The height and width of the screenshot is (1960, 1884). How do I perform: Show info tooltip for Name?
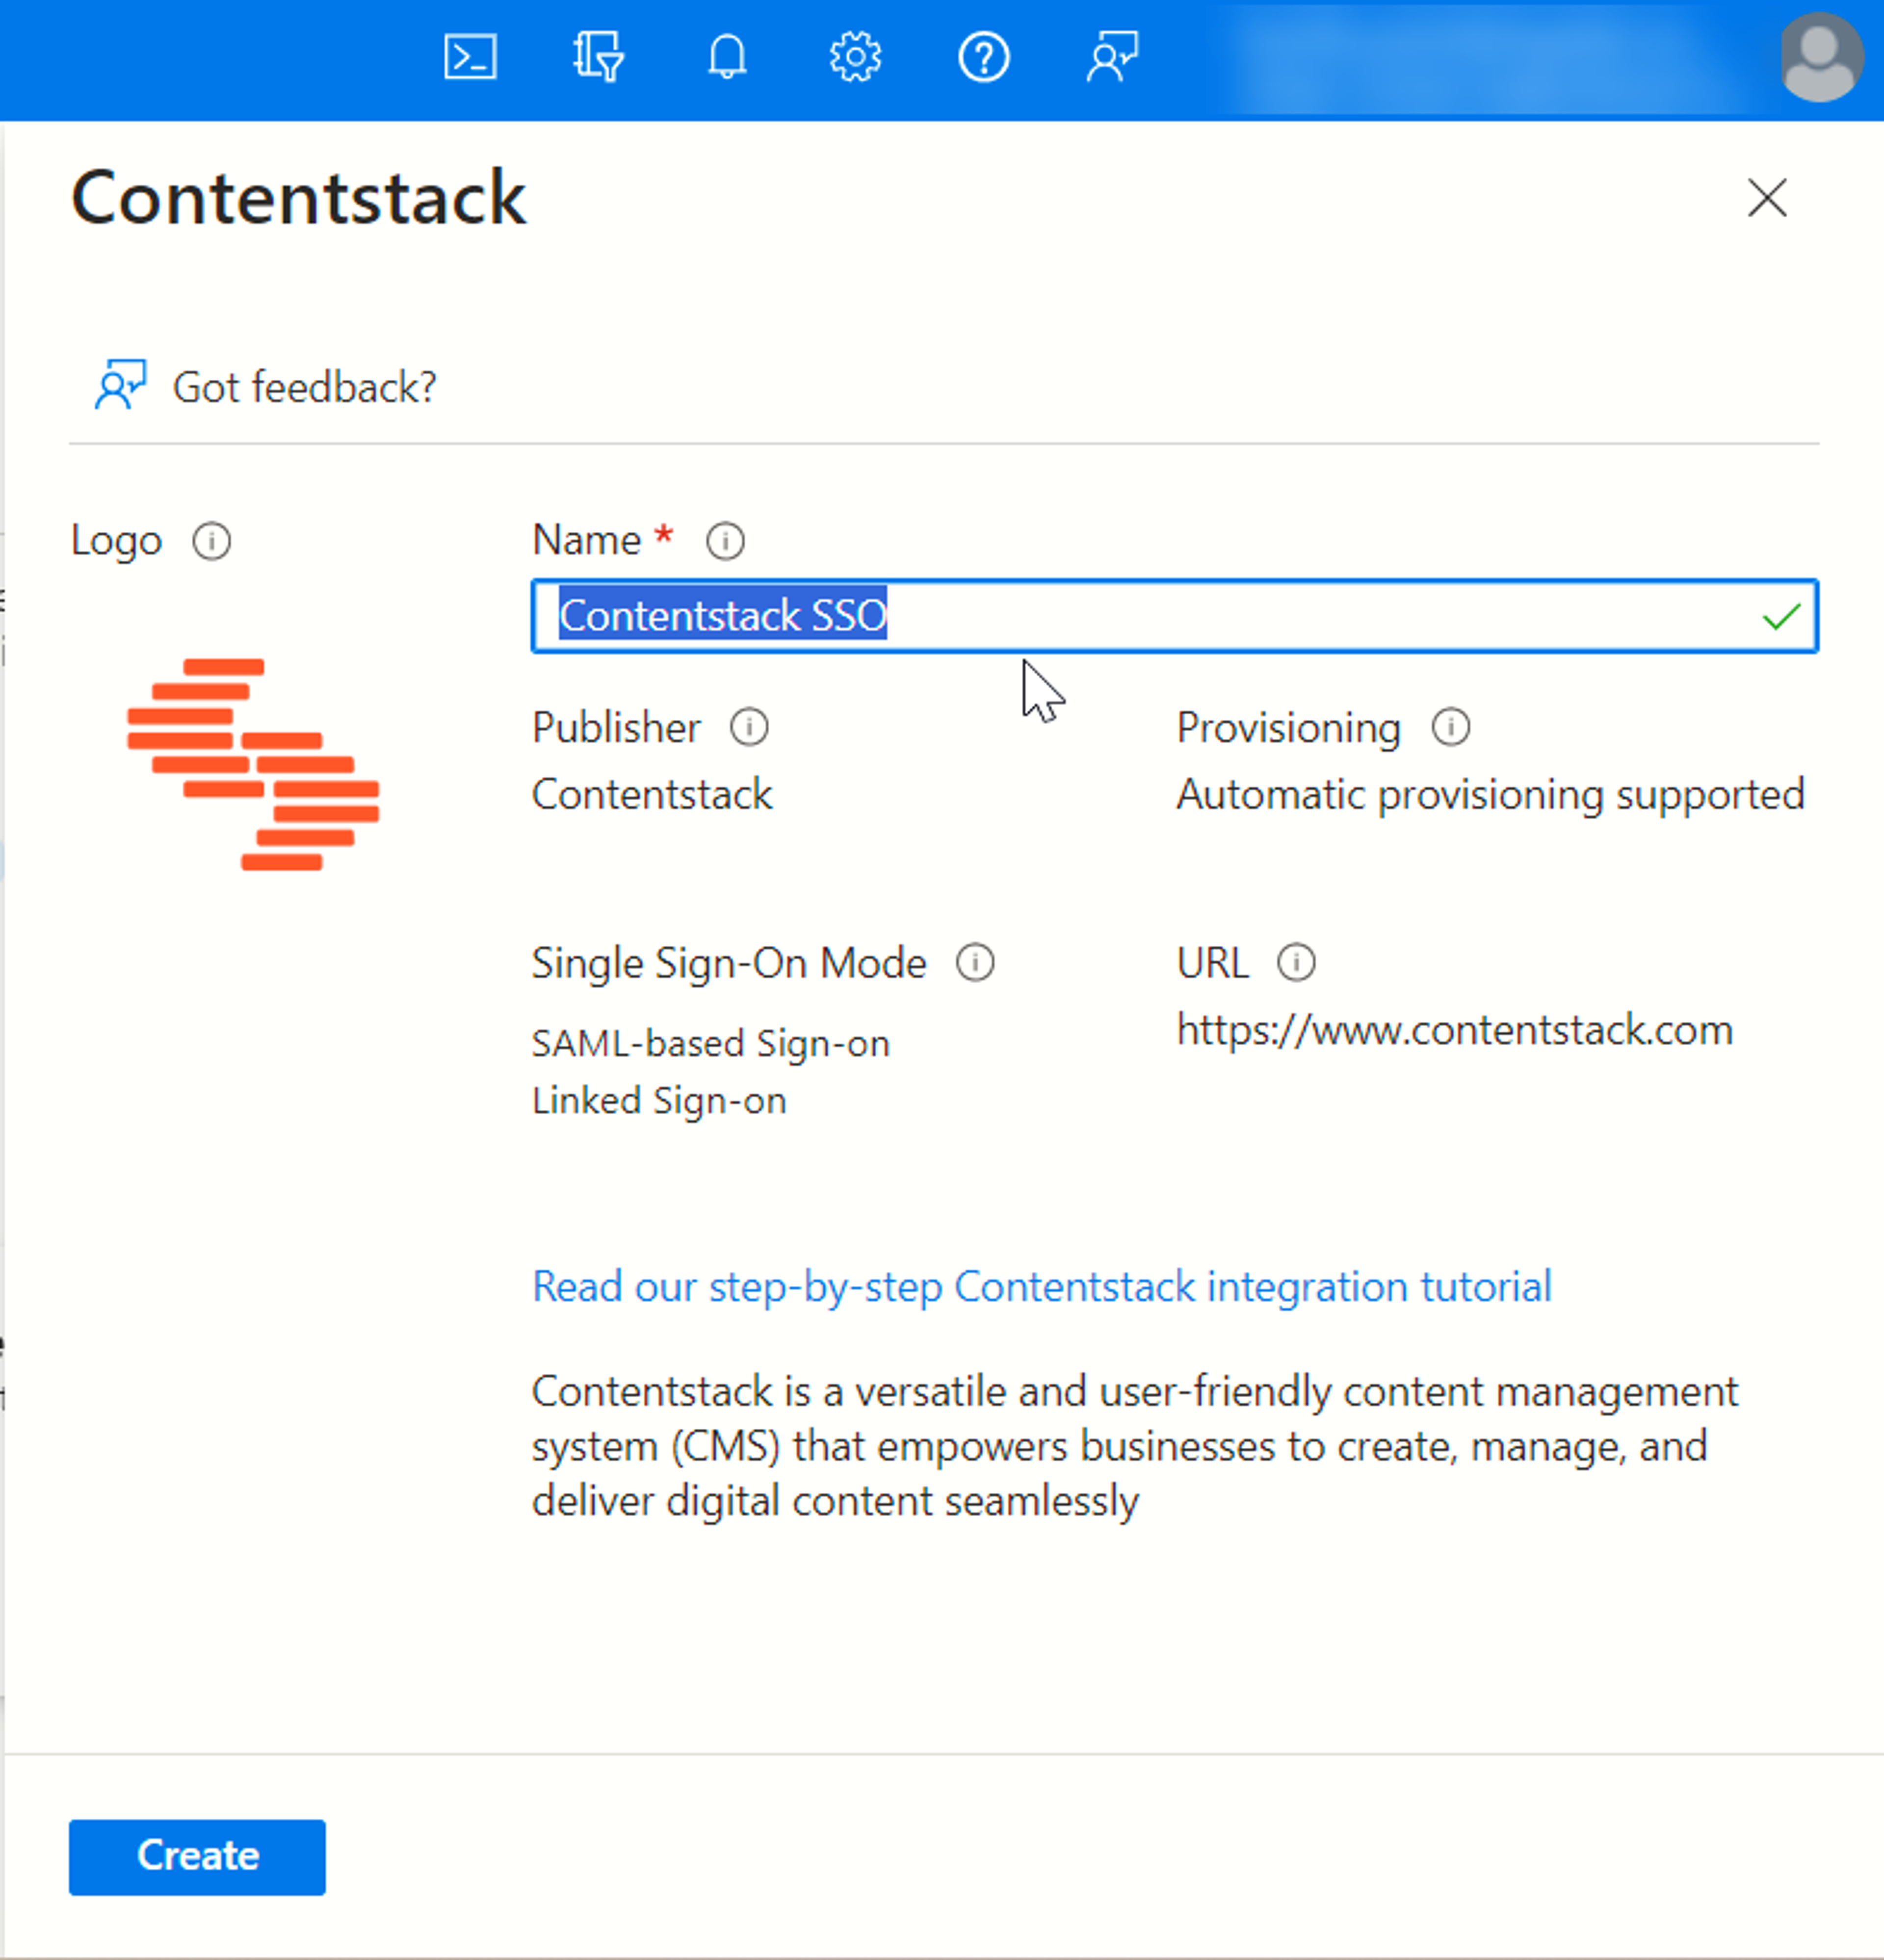point(725,541)
